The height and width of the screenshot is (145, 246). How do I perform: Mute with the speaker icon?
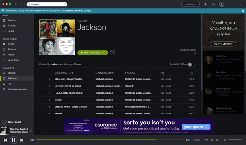click(x=225, y=140)
